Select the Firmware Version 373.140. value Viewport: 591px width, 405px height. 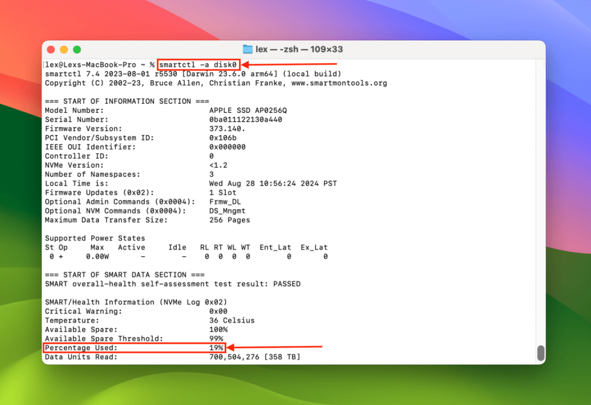tap(227, 128)
